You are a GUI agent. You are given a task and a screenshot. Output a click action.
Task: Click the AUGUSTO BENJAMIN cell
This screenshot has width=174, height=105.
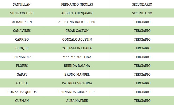pos(77,13)
